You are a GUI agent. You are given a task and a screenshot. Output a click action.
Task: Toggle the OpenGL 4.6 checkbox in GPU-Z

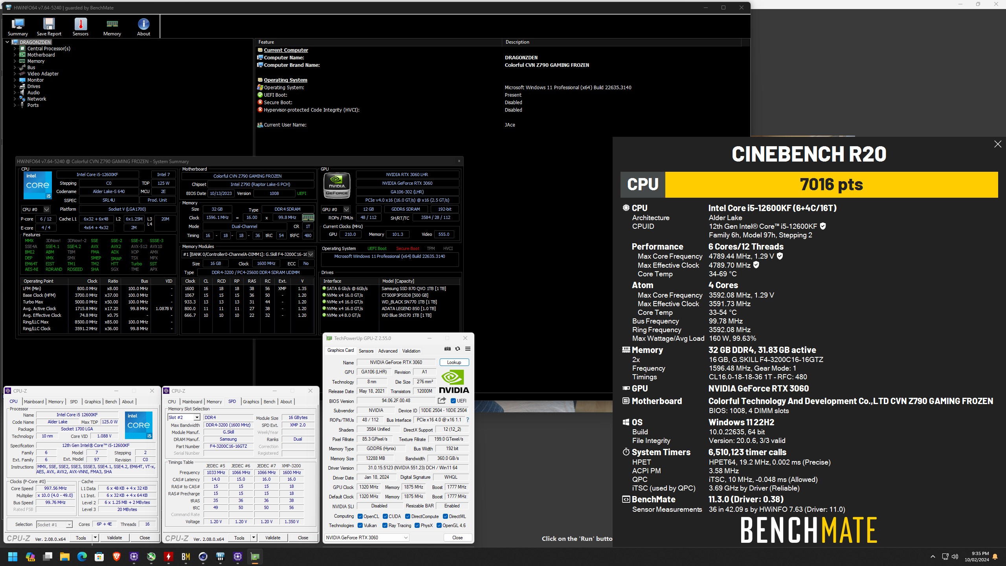click(x=439, y=526)
